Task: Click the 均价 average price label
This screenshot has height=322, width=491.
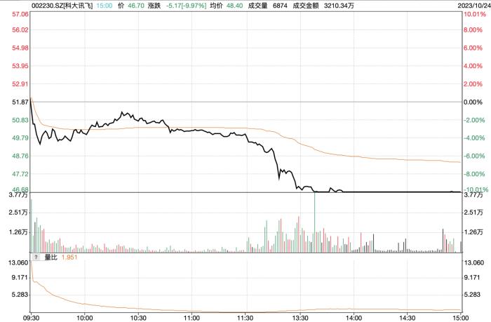Action: (x=216, y=6)
